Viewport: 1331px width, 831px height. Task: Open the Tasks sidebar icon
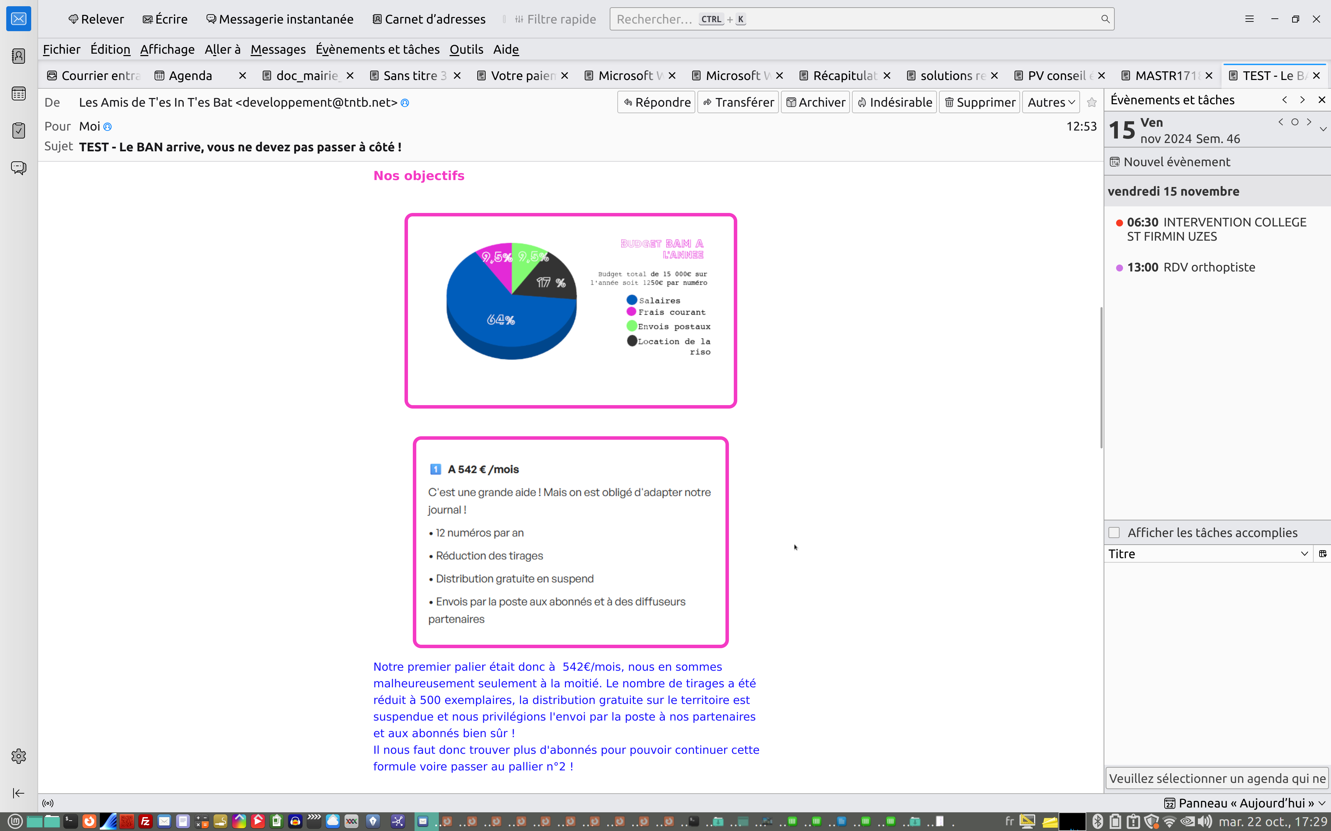point(19,130)
